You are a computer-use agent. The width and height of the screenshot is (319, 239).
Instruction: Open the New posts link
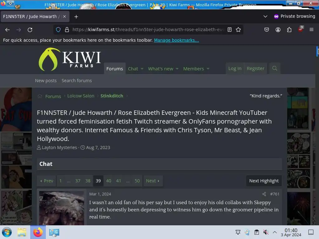[46, 81]
